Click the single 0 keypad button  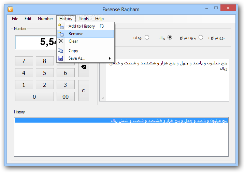[x=34, y=97]
